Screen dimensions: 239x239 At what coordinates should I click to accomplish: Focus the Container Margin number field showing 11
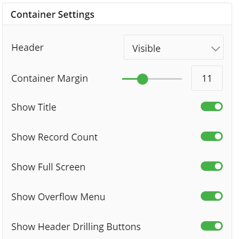click(207, 78)
